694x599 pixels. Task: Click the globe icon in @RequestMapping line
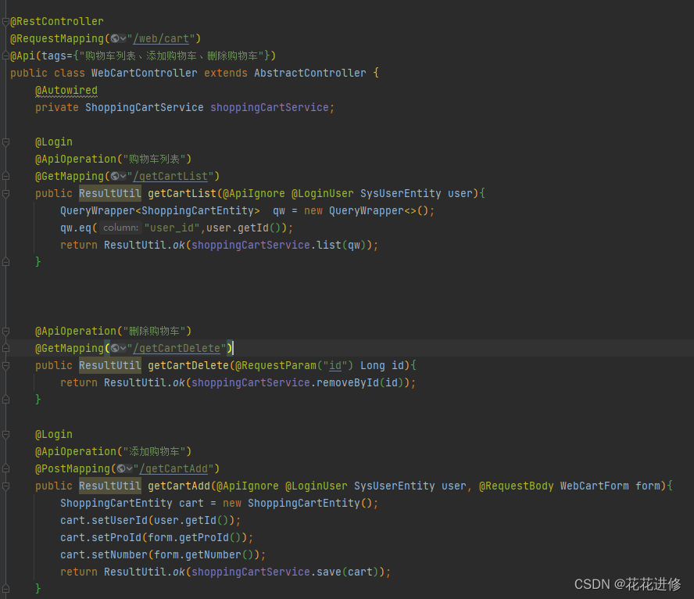coord(115,38)
